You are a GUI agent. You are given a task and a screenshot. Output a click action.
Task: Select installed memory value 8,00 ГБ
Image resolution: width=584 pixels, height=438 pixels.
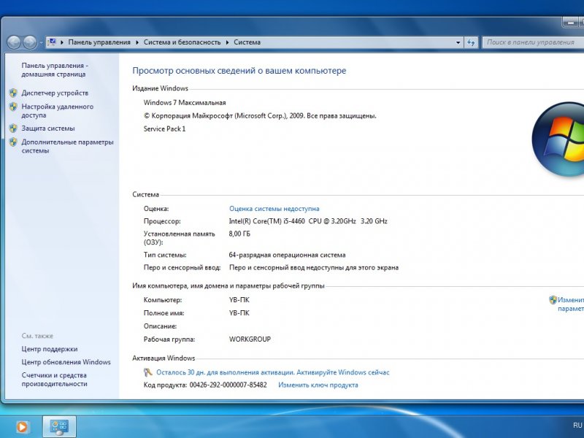[x=239, y=234]
